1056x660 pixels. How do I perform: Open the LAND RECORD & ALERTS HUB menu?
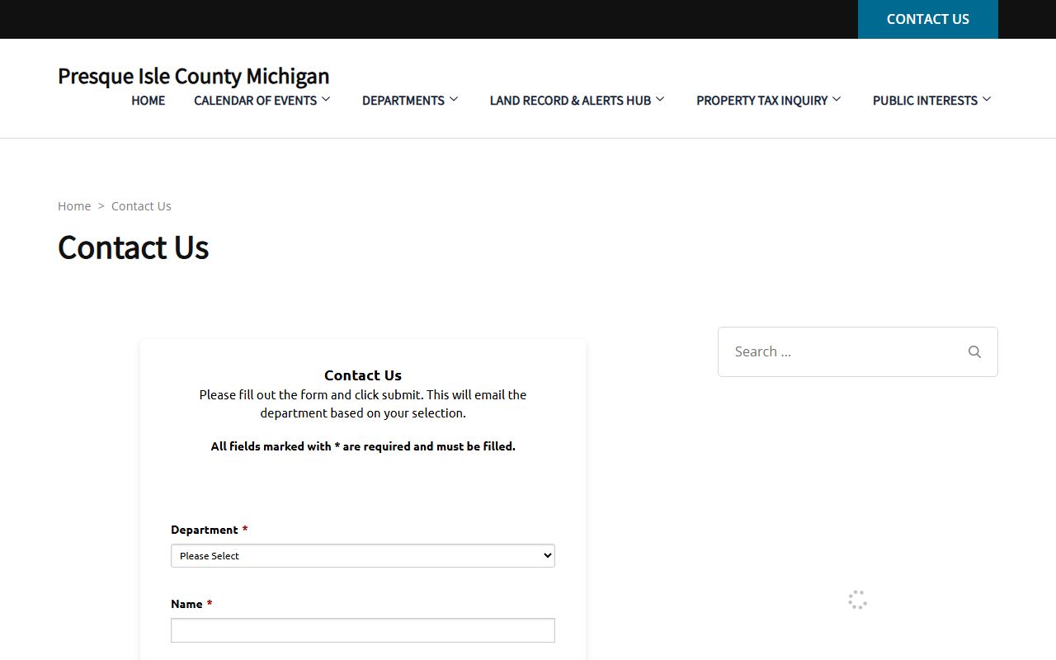point(570,101)
